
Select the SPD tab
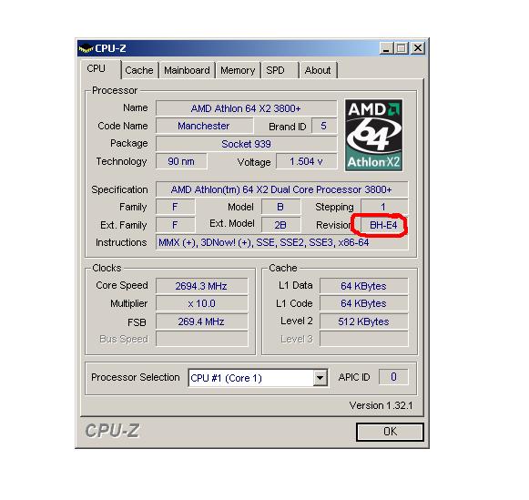click(x=279, y=70)
